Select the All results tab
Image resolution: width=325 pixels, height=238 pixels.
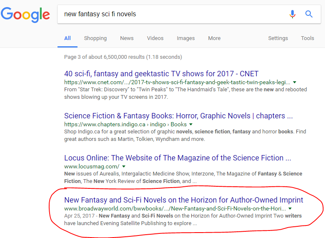[x=67, y=38]
